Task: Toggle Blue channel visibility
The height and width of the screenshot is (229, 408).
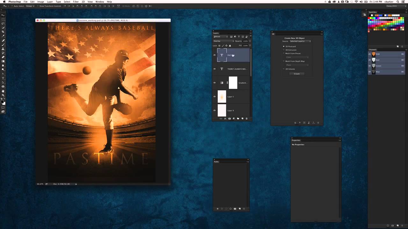Action: tap(370, 72)
